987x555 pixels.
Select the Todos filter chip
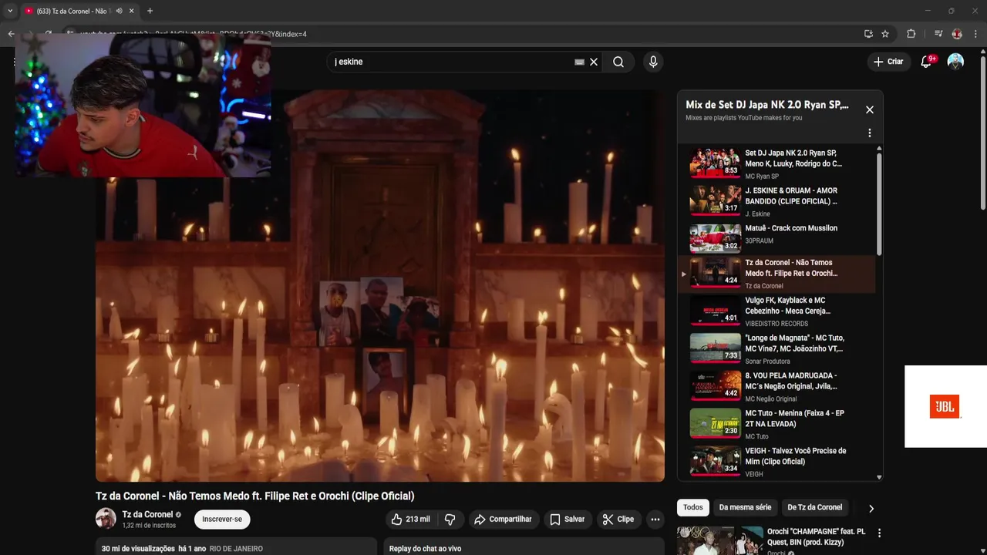click(693, 507)
